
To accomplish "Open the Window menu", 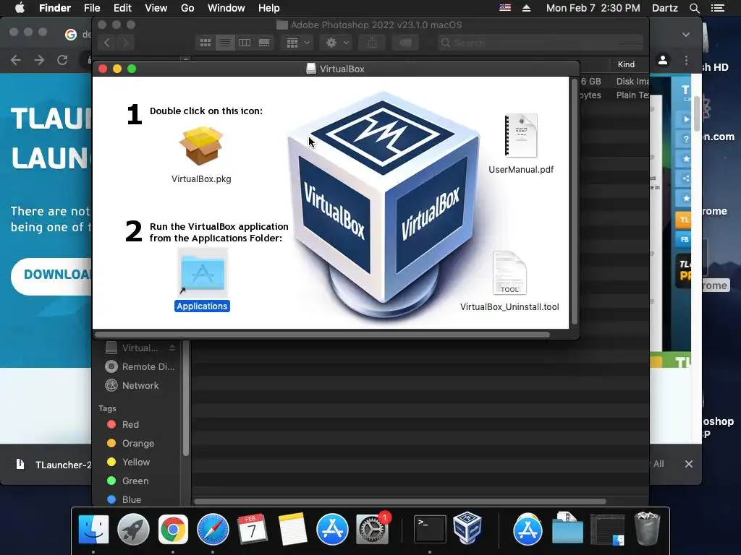I will (x=226, y=8).
